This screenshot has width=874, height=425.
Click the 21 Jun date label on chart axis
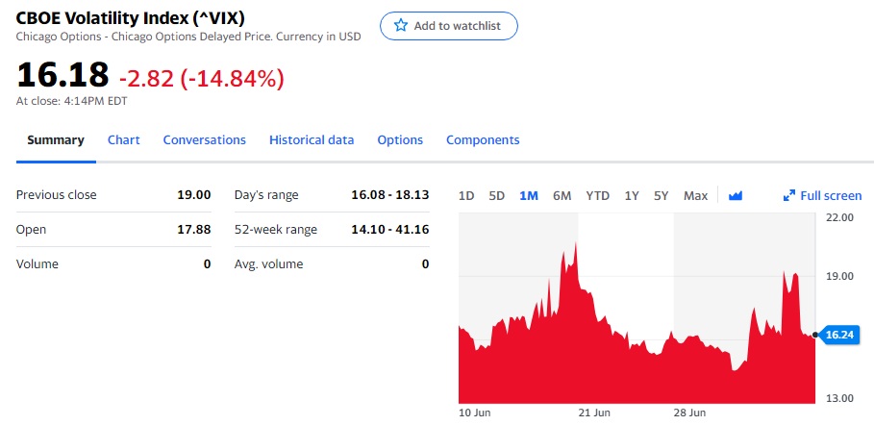(594, 413)
